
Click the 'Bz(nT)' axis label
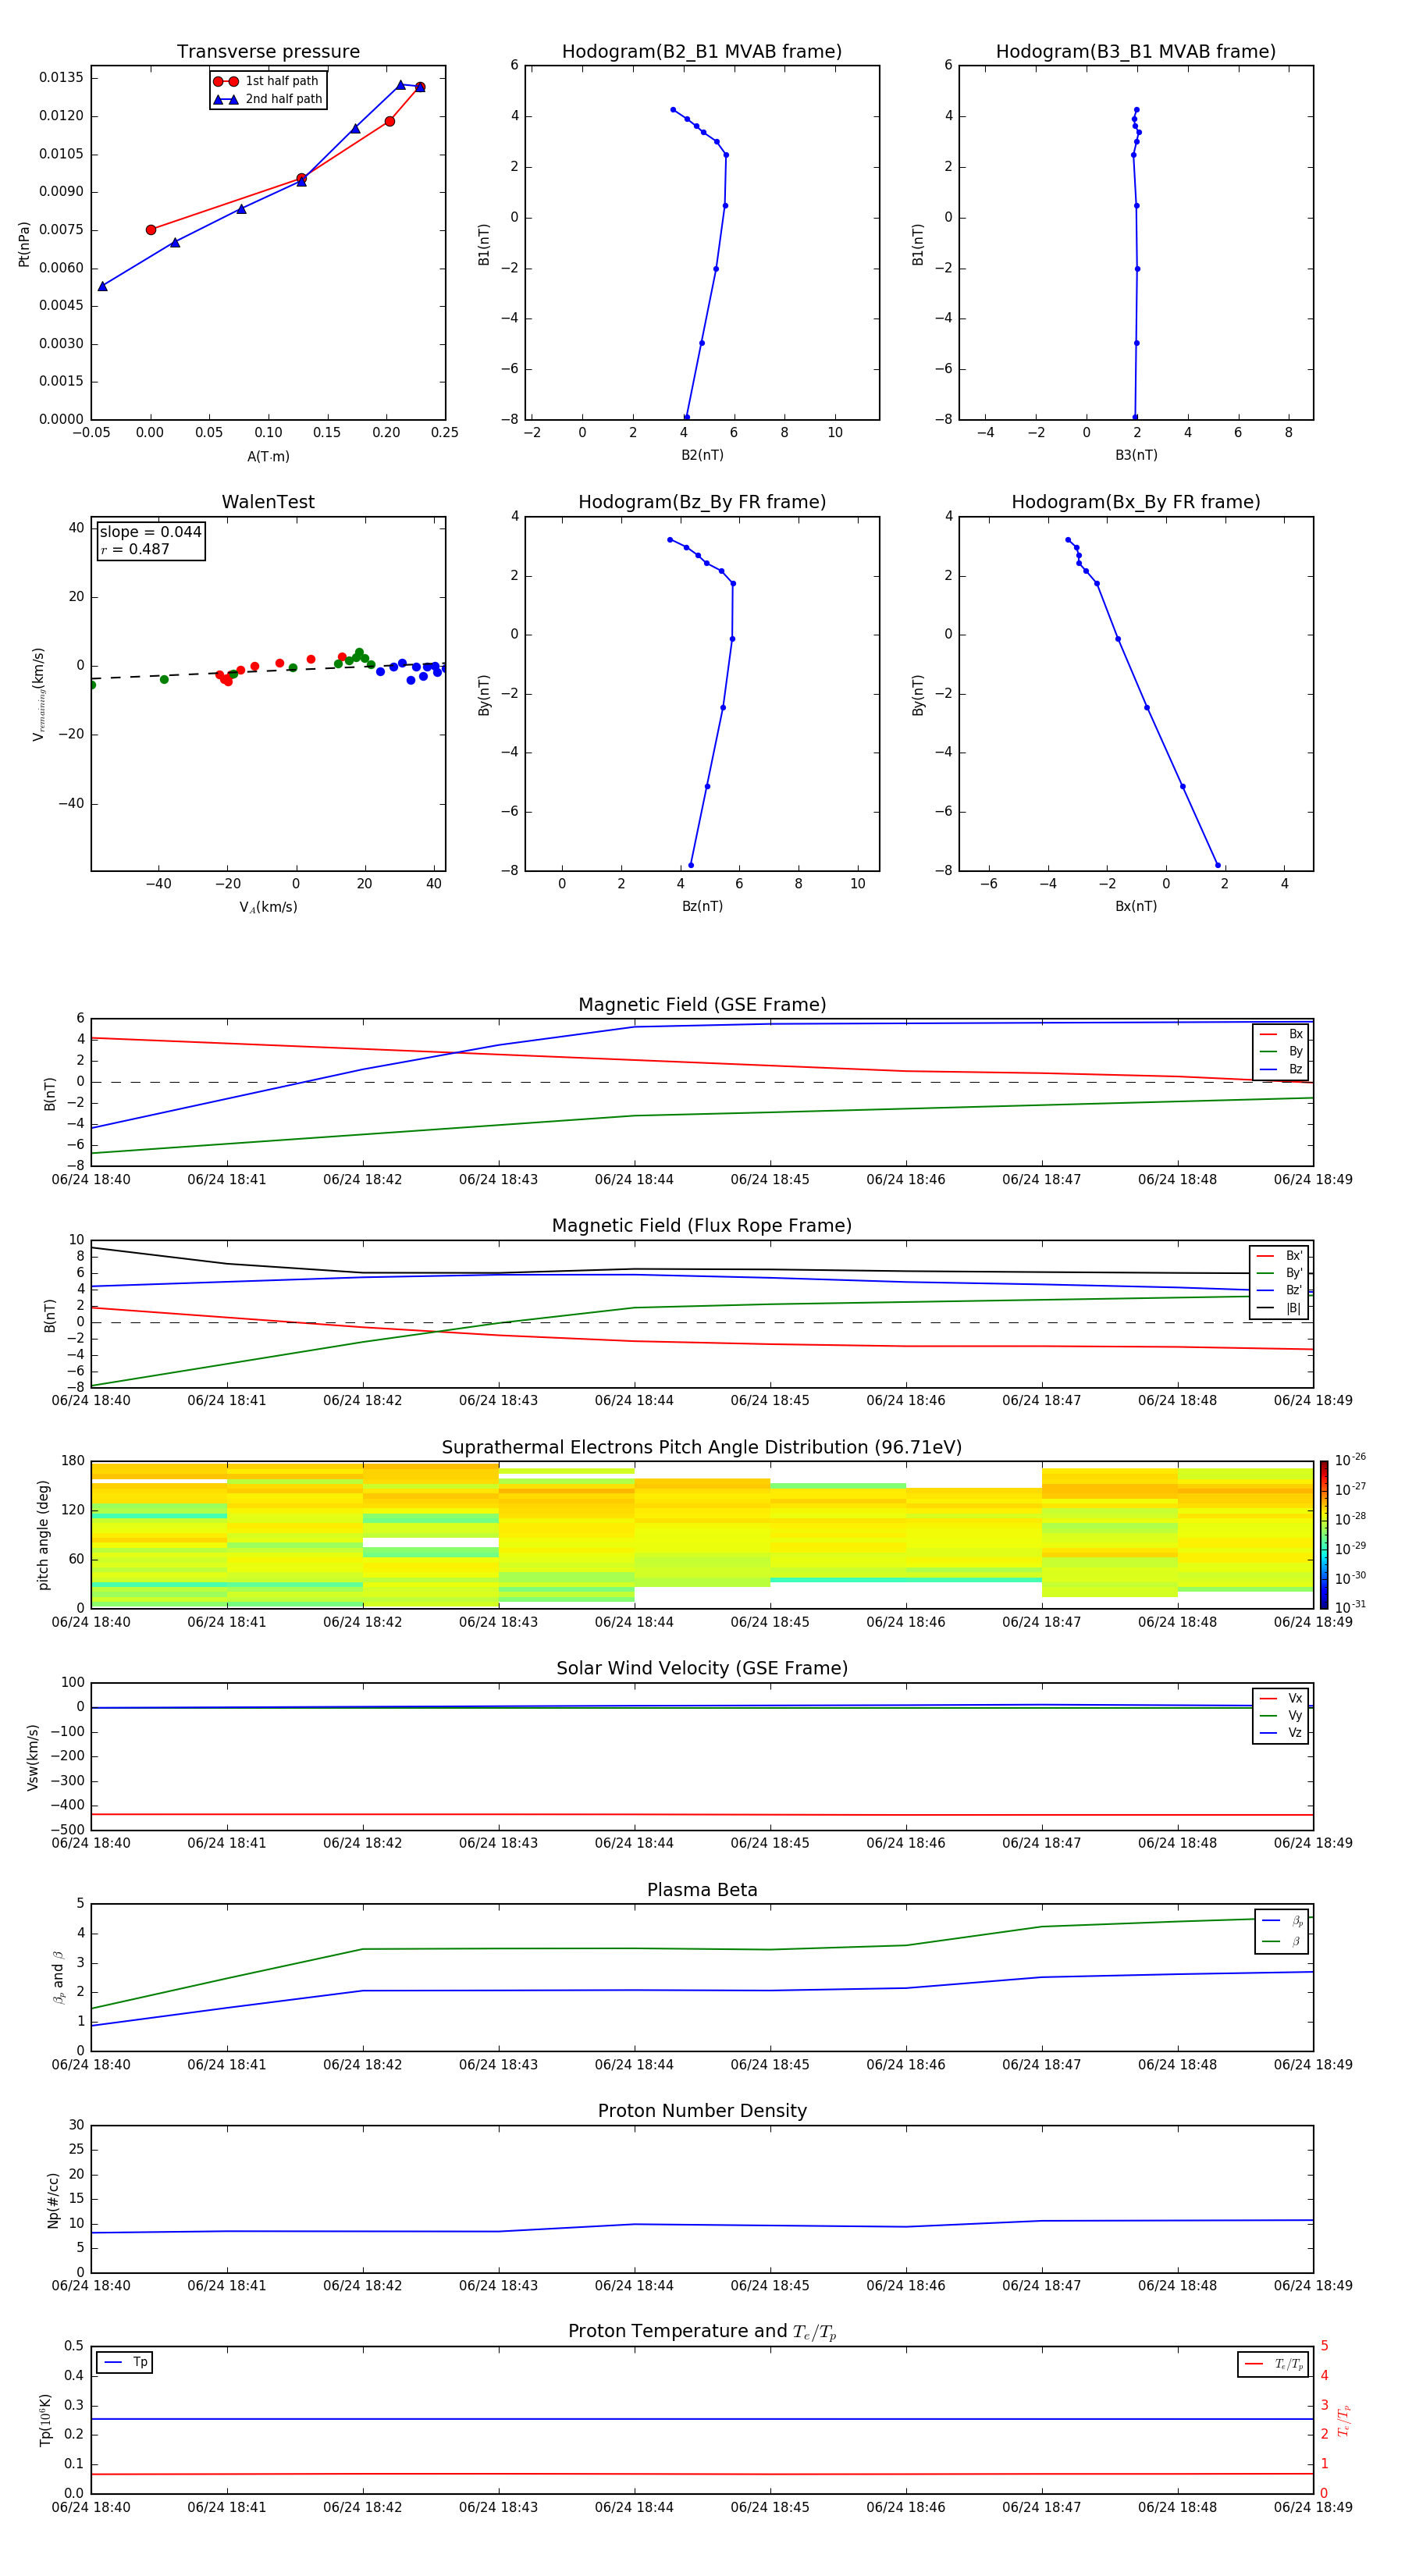click(x=702, y=906)
